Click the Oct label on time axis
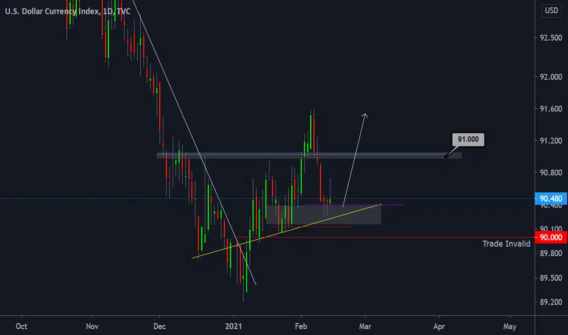This screenshot has width=568, height=335. [x=21, y=326]
